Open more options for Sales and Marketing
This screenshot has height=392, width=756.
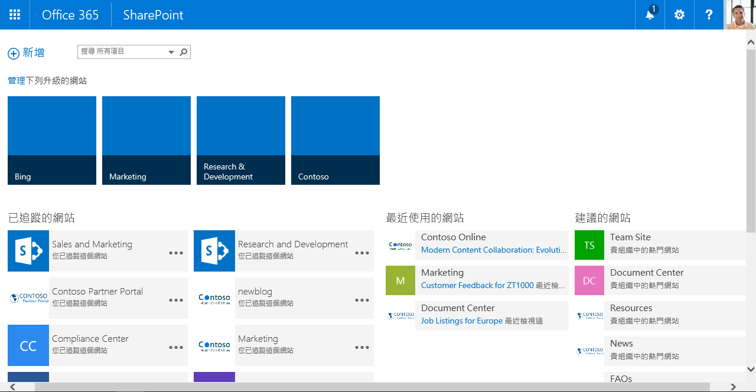(x=176, y=253)
